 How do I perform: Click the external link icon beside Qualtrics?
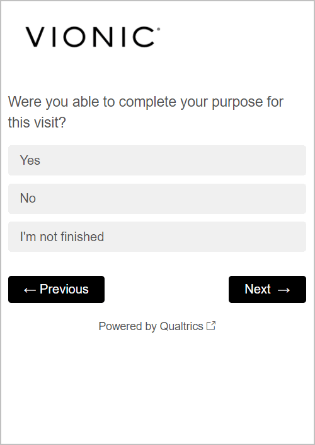coord(211,326)
